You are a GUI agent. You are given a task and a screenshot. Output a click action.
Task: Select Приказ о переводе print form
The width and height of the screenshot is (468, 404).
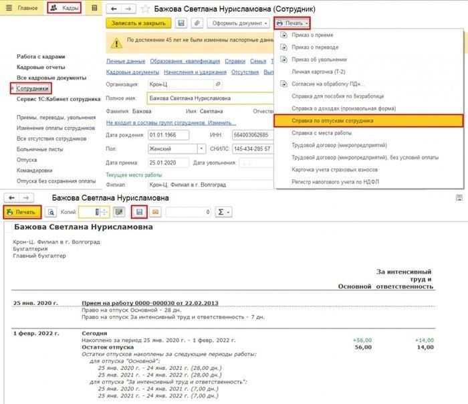click(x=315, y=47)
